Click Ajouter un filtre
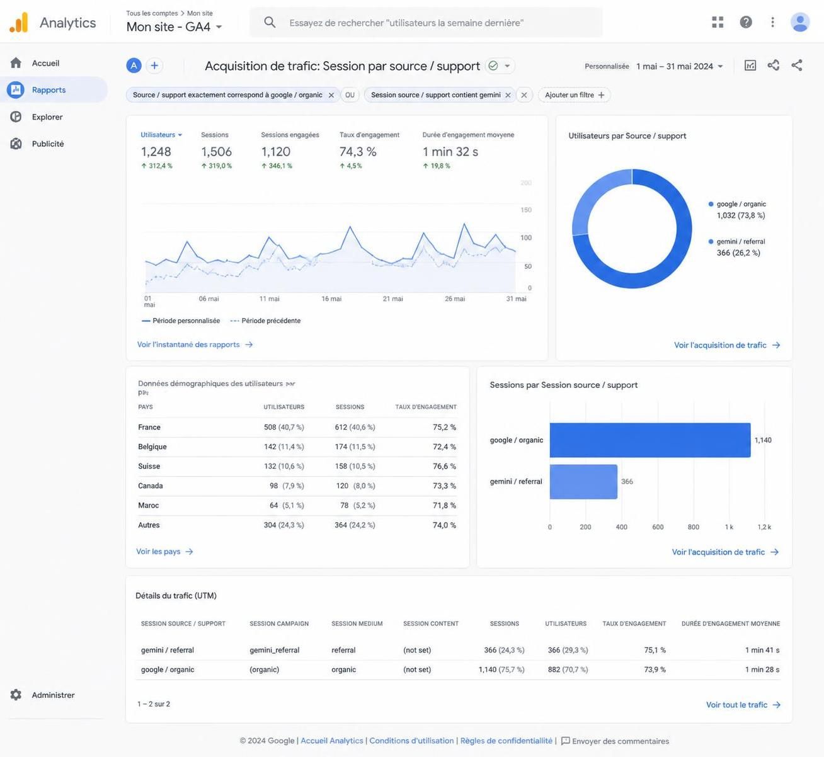Screen dimensions: 824x757 (x=575, y=95)
